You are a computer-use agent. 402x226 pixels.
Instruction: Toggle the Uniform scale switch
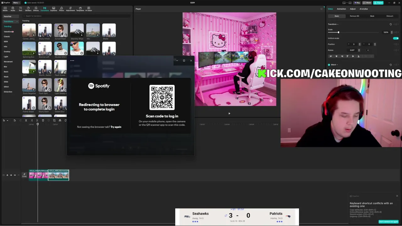pyautogui.click(x=396, y=38)
